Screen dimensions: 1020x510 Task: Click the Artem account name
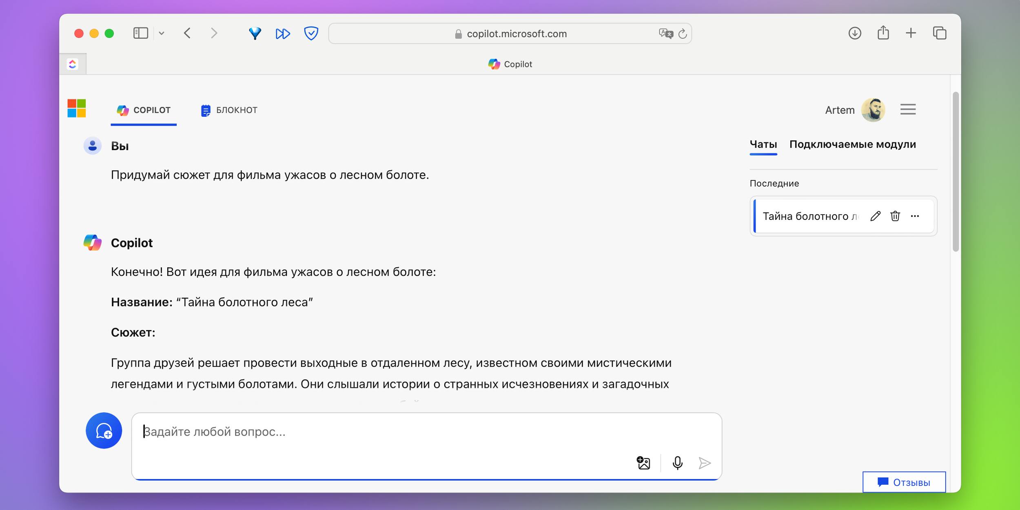click(x=840, y=110)
